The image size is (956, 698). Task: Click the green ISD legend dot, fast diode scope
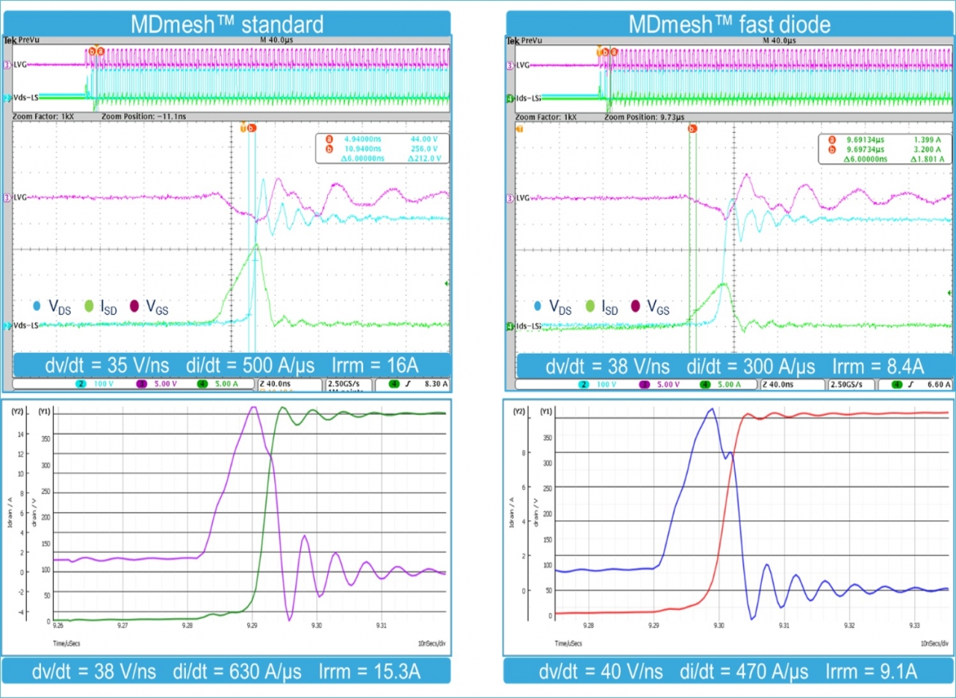[591, 306]
